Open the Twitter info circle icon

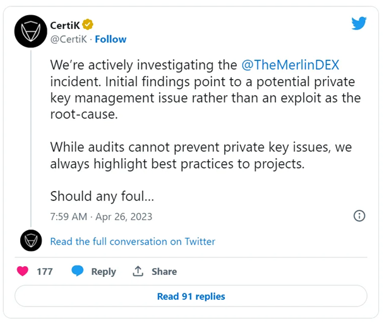coord(359,216)
